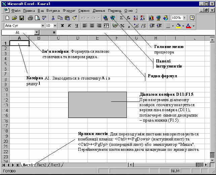216x175 pixels.
Task: Increase decimal places icon
Action: pyautogui.click(x=136, y=26)
